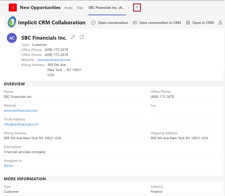
Task: Open the Files tab
Action: click(80, 8)
